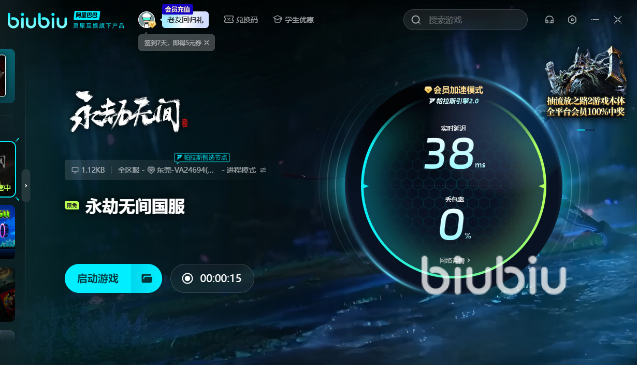This screenshot has width=637, height=365.
Task: Select the bottom game thumbnail in sidebar
Action: click(7, 294)
